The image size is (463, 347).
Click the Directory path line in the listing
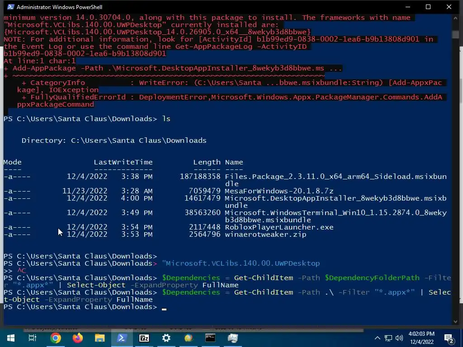(x=114, y=141)
